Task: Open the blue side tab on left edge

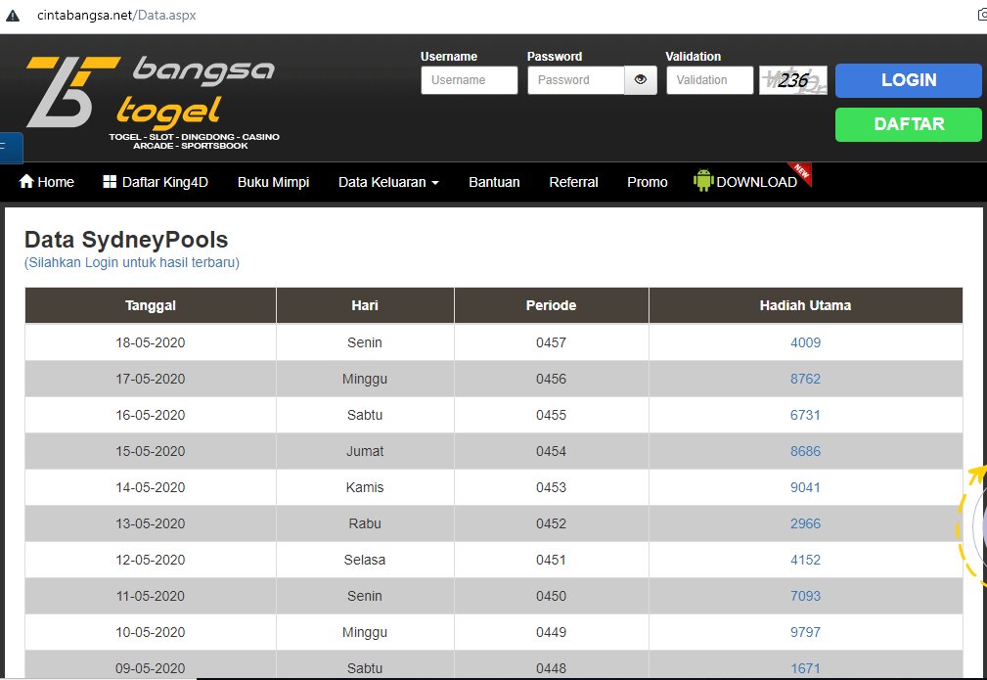Action: click(11, 148)
